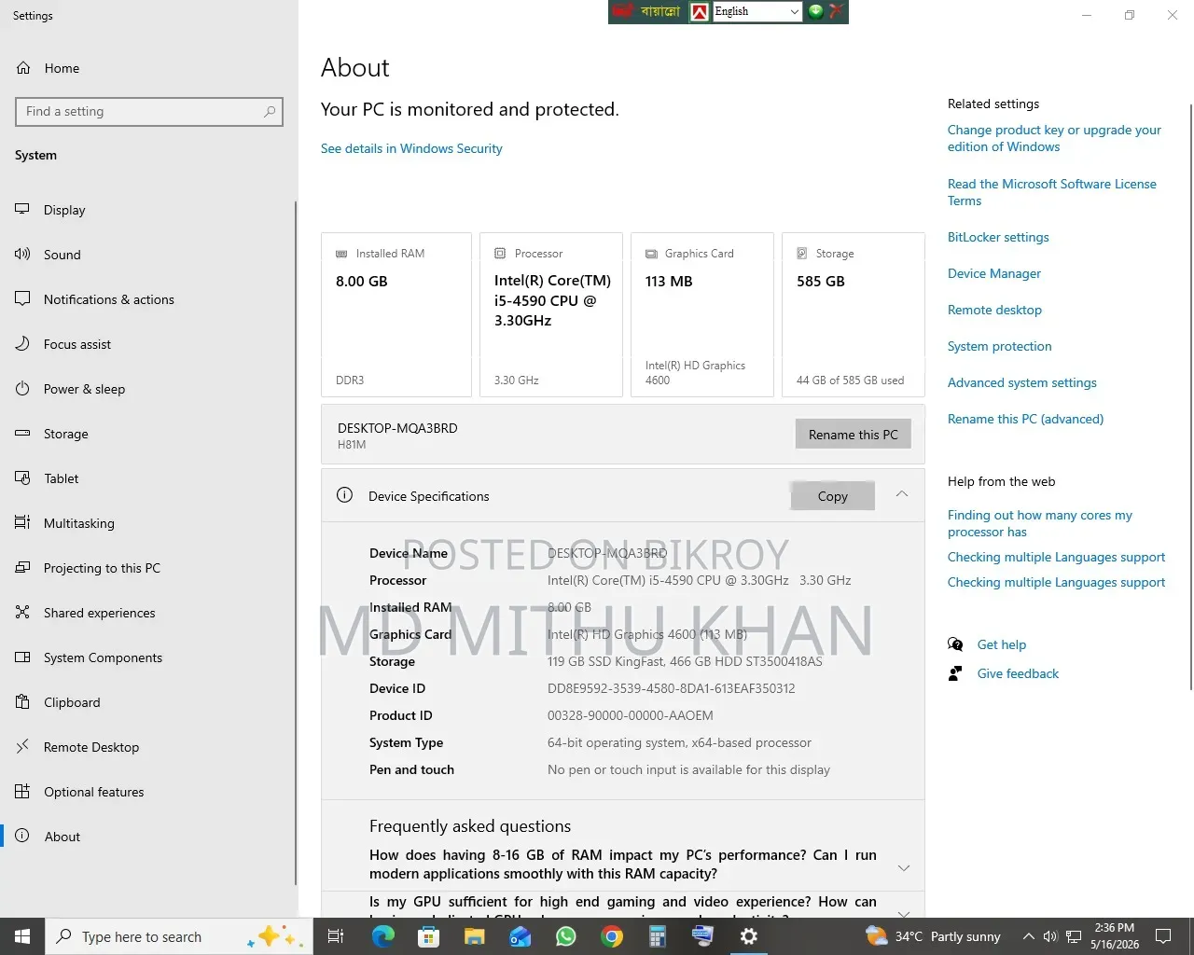Image resolution: width=1194 pixels, height=955 pixels.
Task: Click the Tablet icon in sidebar
Action: point(22,478)
